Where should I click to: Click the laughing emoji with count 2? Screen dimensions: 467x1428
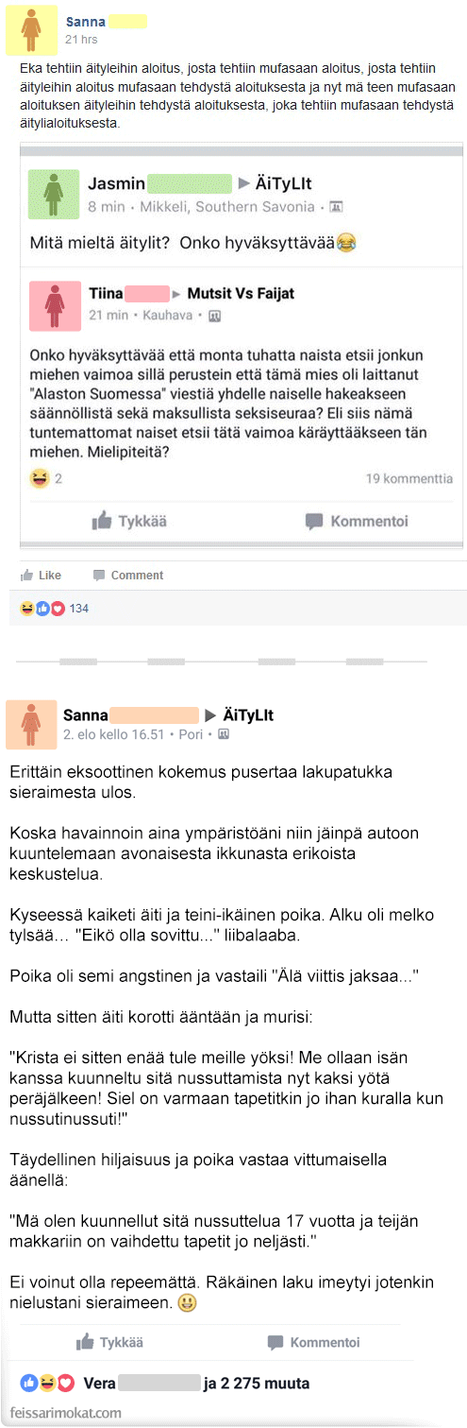tap(39, 478)
